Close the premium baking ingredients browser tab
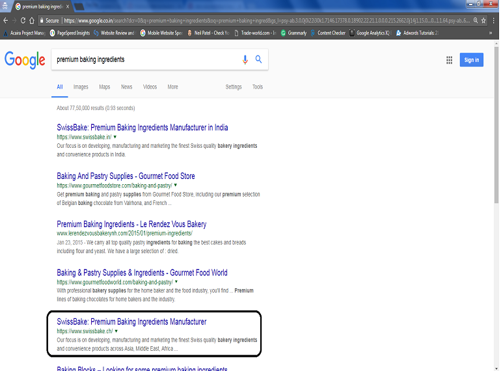501x371 pixels. [68, 7]
